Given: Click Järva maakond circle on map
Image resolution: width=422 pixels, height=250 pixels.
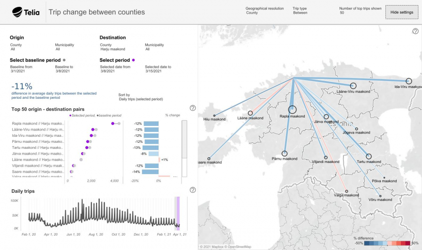Looking at the screenshot, I should point(326,117).
